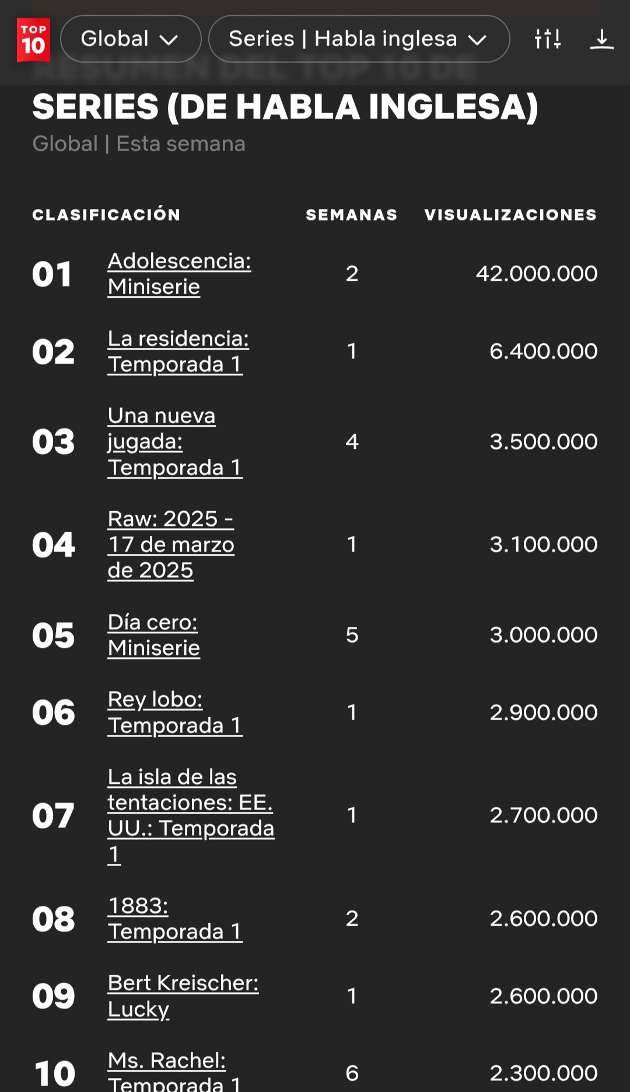Click the Visualizaciones column header
630x1092 pixels.
tap(510, 215)
